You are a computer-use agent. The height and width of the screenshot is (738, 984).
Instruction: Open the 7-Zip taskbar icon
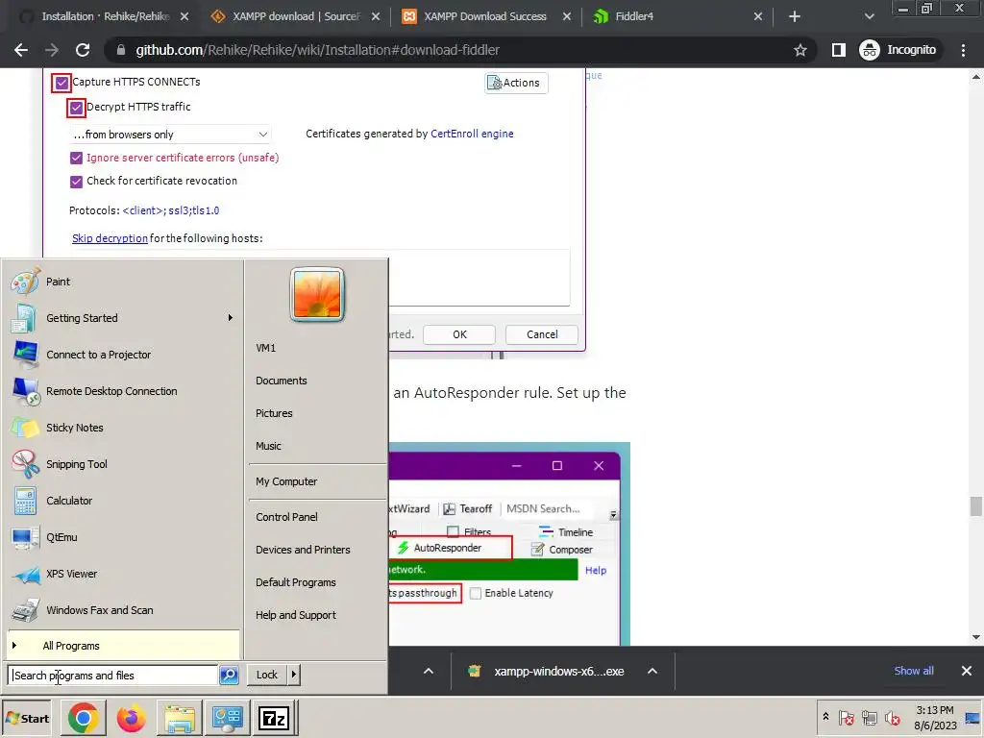click(x=274, y=718)
